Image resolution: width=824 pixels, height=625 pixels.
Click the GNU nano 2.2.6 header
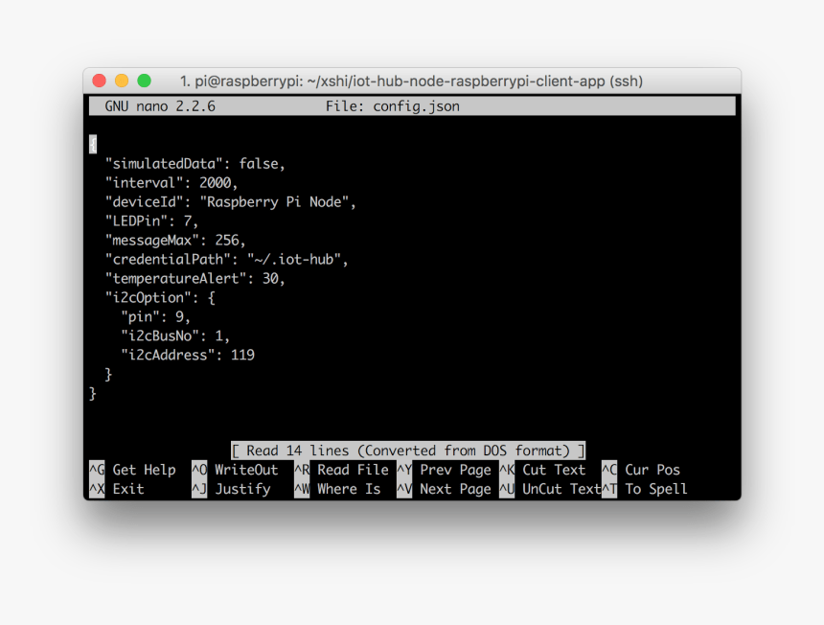(x=160, y=106)
